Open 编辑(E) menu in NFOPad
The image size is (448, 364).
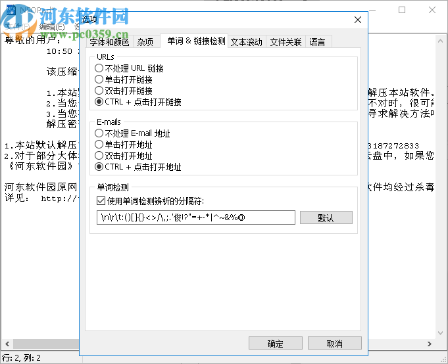[52, 27]
